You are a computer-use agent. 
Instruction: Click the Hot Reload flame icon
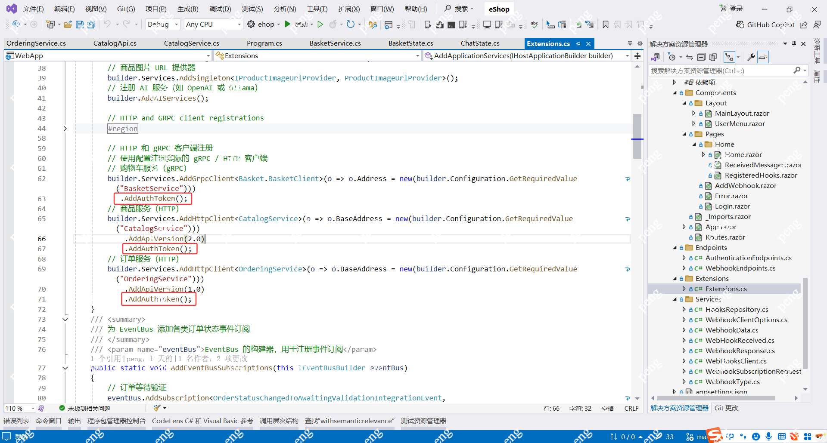pyautogui.click(x=333, y=25)
